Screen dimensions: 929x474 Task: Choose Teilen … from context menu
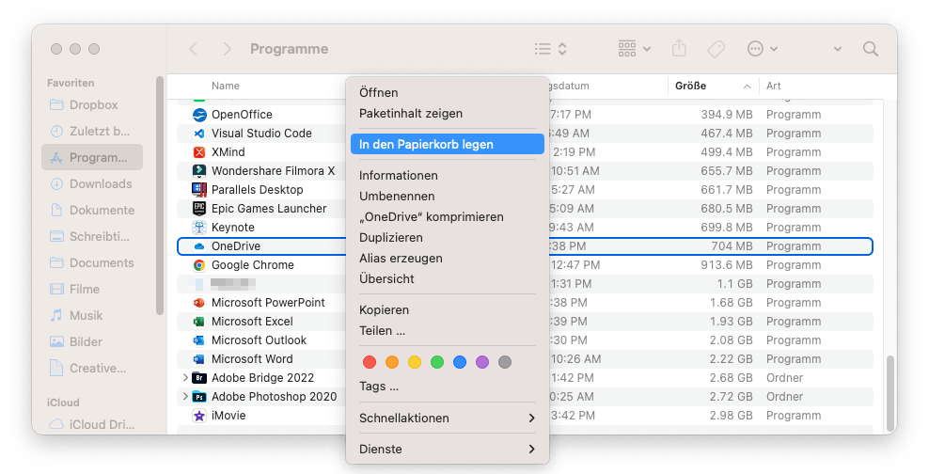pos(448,331)
